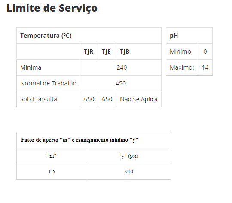Click the Limite de Serviço heading
The height and width of the screenshot is (203, 232).
coord(52,8)
